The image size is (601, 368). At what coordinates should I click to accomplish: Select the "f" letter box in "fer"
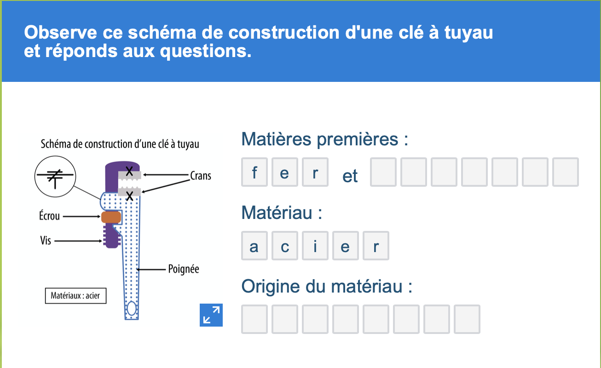(x=254, y=172)
